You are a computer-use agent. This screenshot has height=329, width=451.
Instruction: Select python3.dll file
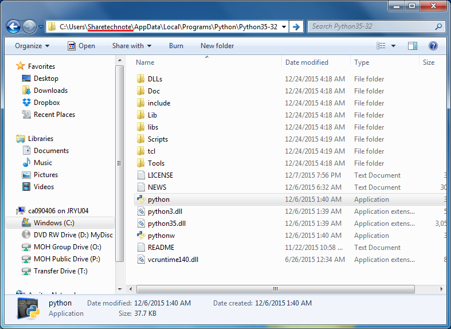point(159,211)
